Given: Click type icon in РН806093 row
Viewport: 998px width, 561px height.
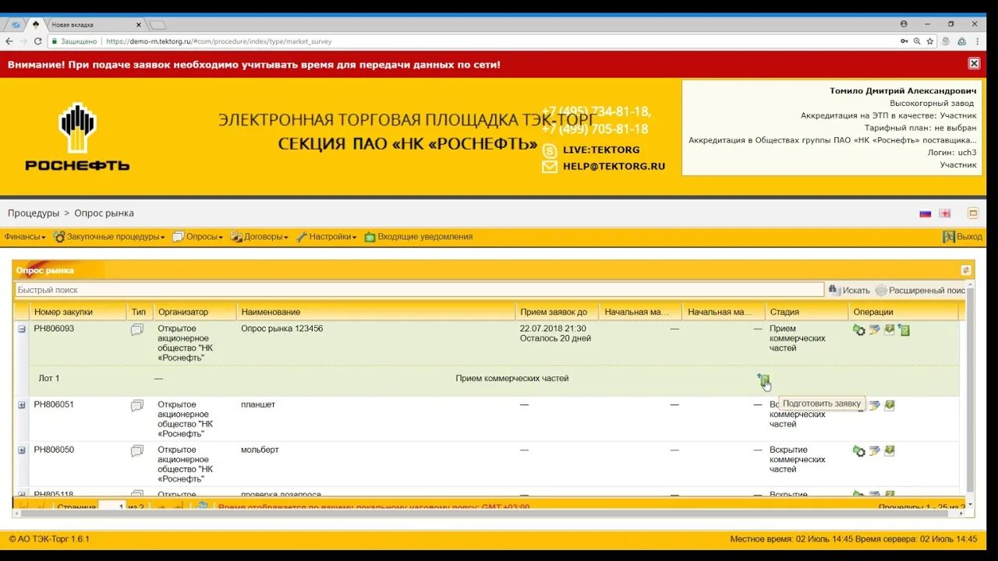Looking at the screenshot, I should pyautogui.click(x=137, y=330).
